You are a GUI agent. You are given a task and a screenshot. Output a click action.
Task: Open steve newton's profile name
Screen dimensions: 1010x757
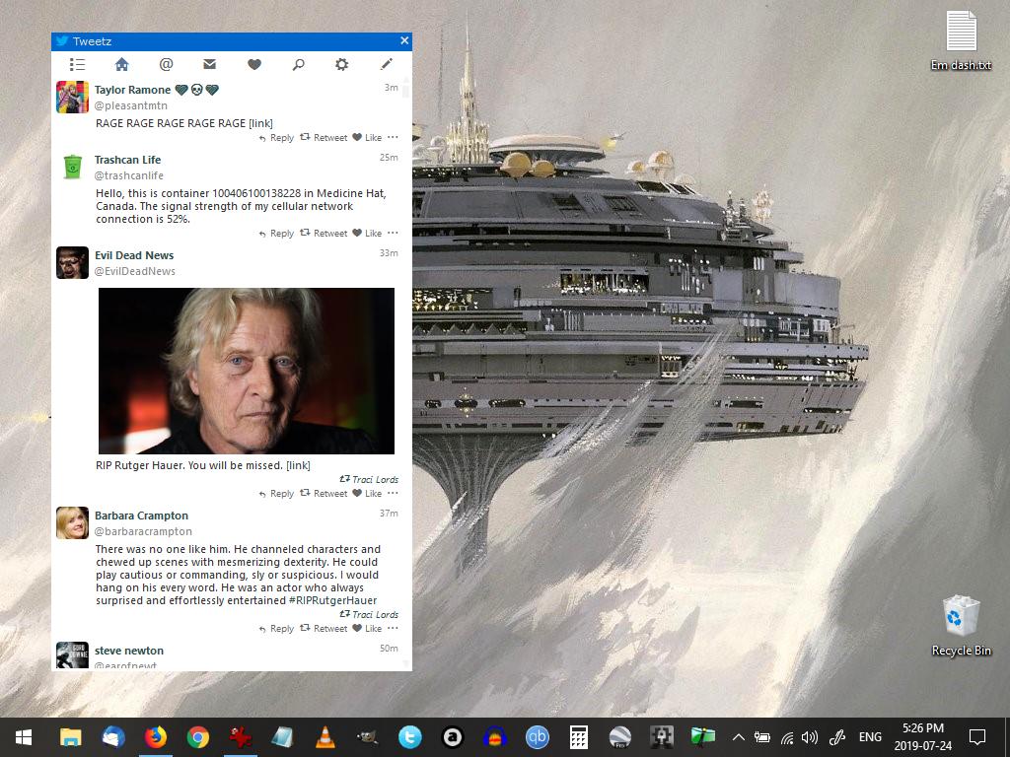coord(129,651)
